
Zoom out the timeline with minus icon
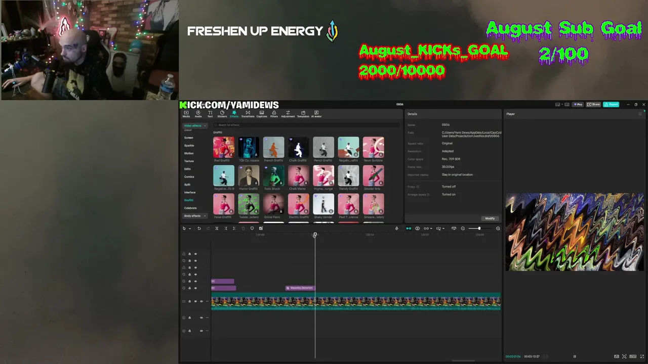point(463,229)
